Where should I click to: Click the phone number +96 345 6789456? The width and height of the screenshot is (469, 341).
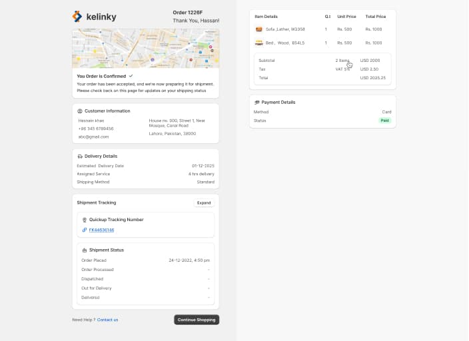pyautogui.click(x=96, y=129)
